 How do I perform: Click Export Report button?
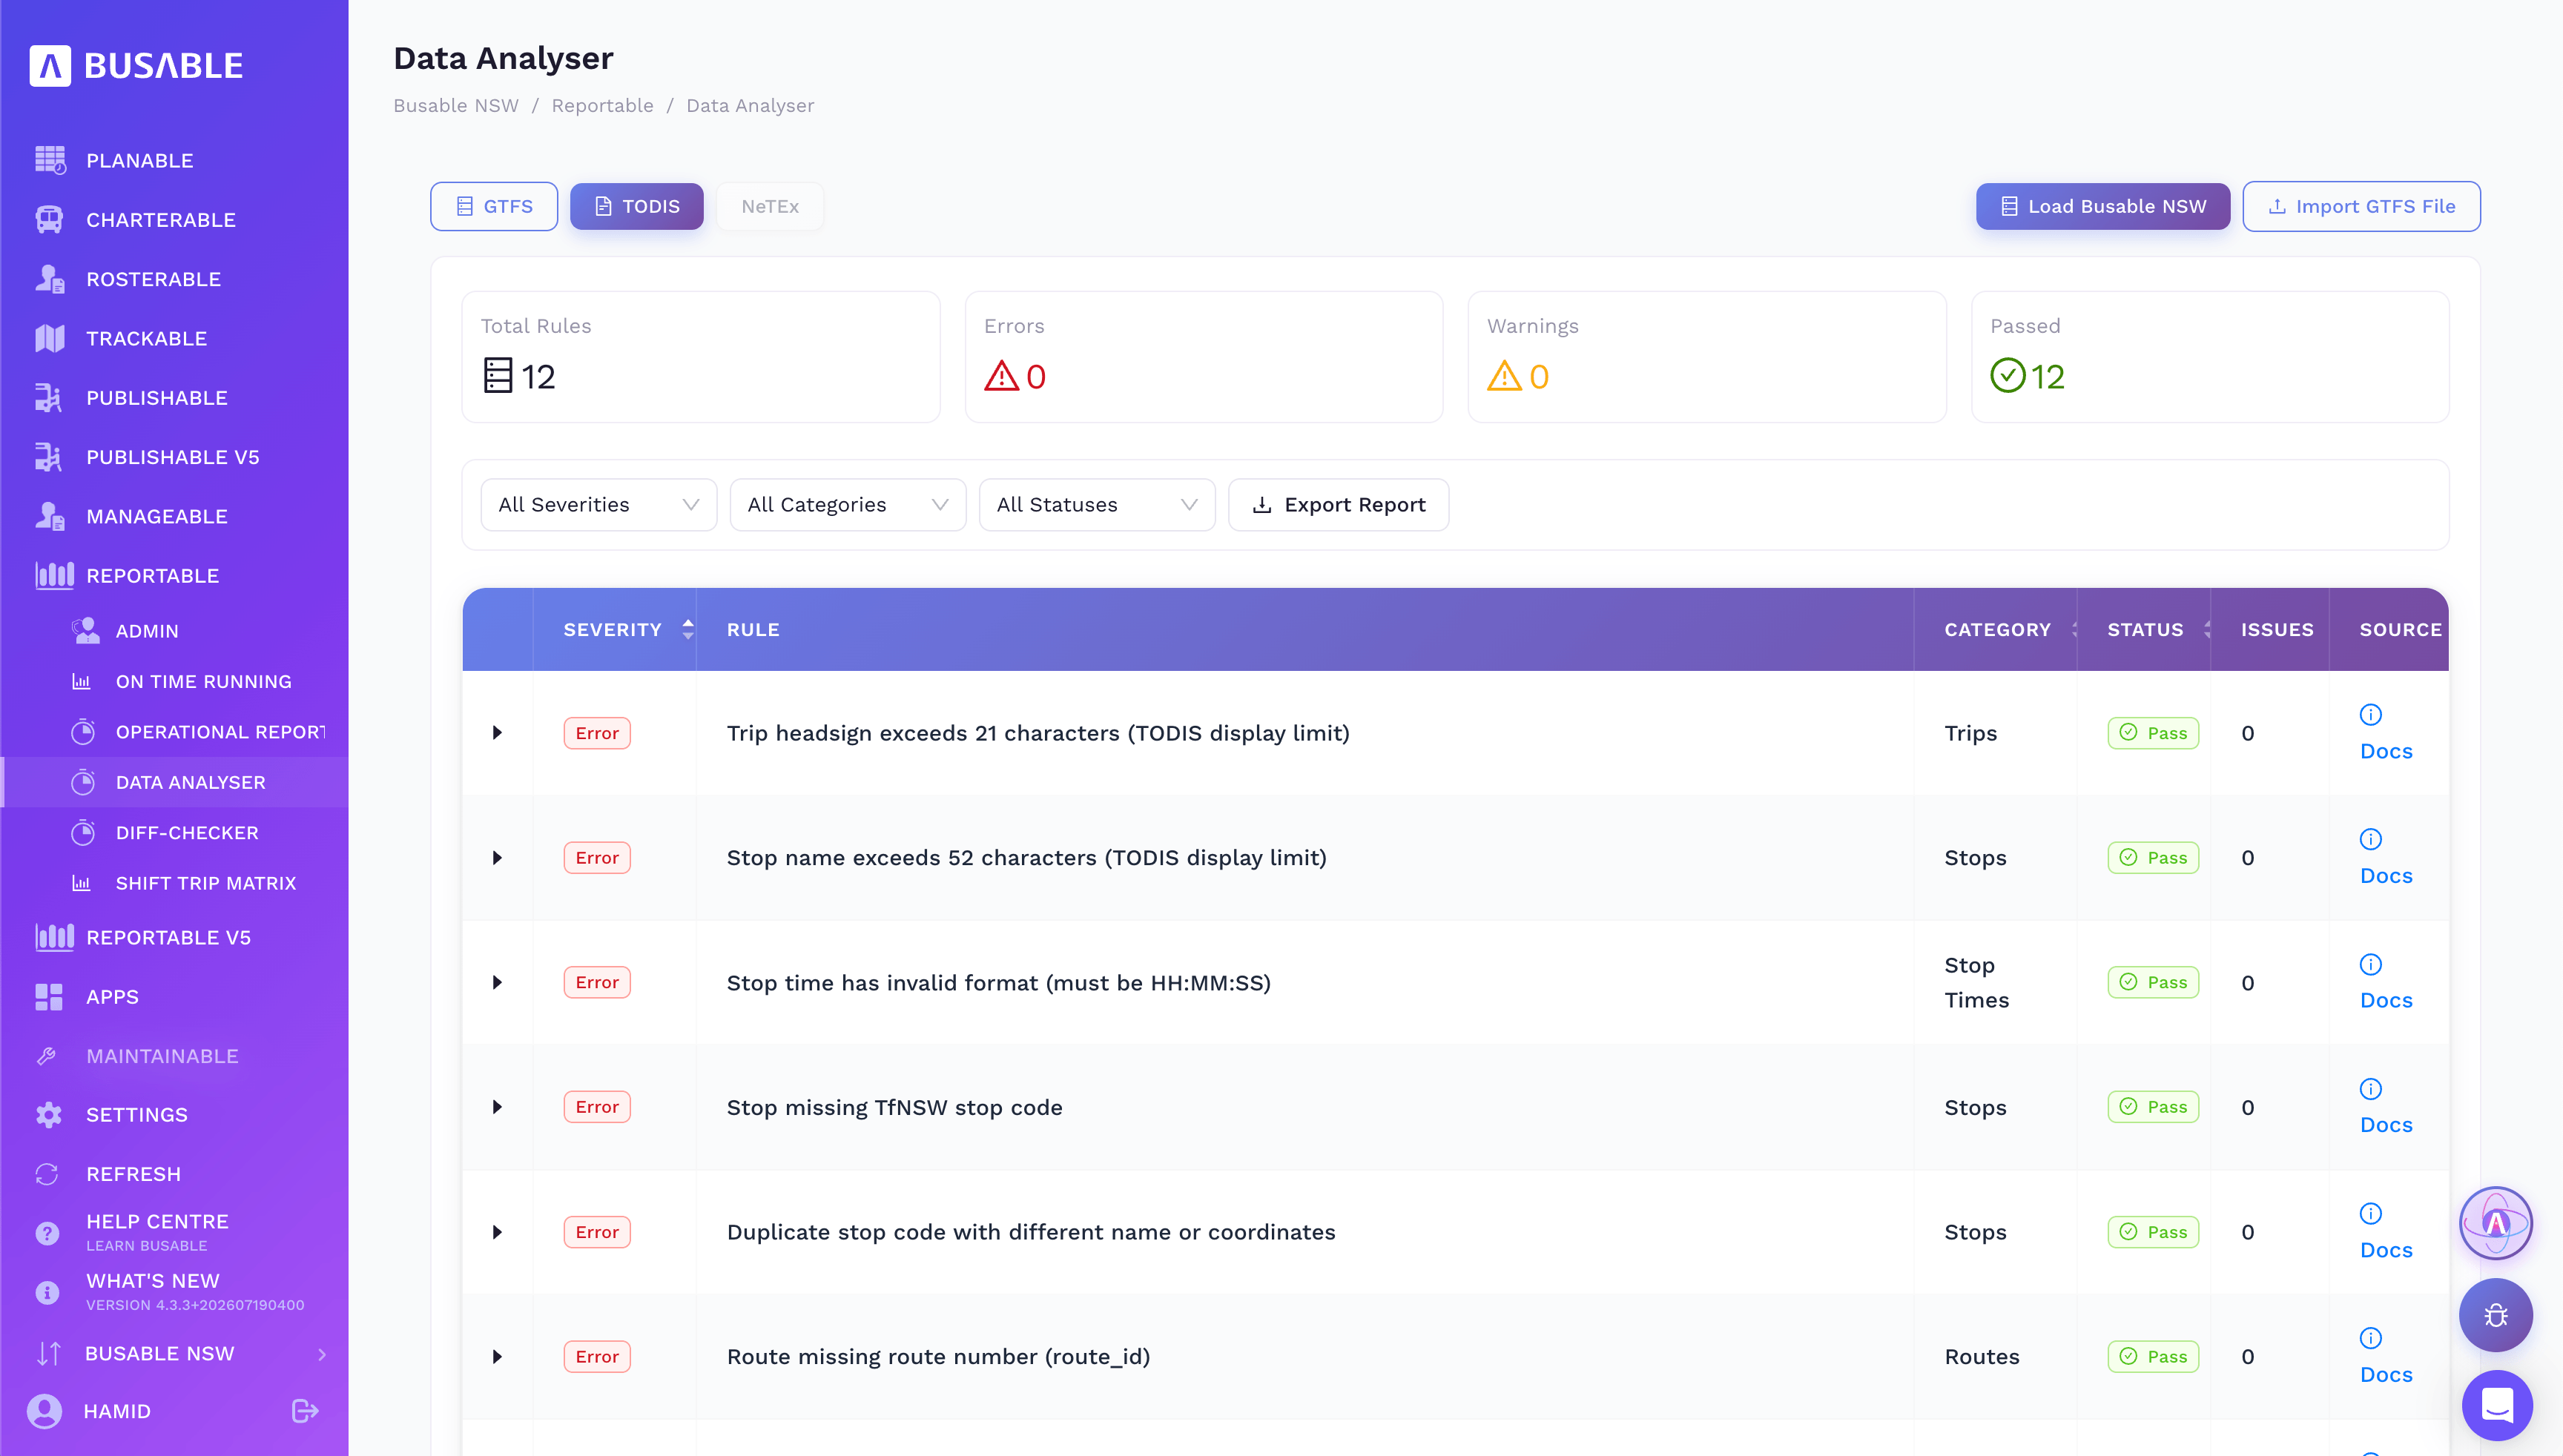(1339, 505)
